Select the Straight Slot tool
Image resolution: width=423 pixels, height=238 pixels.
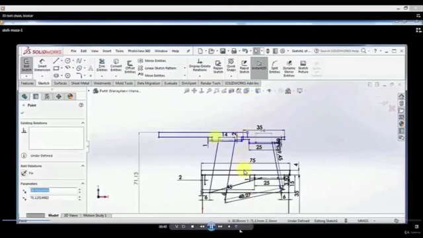coord(56,75)
